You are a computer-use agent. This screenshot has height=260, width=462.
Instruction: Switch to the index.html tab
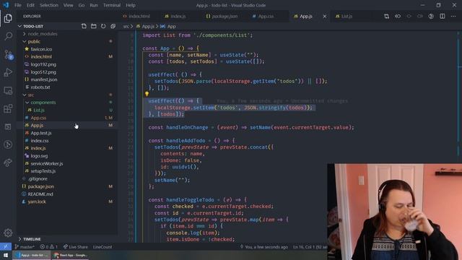click(140, 16)
